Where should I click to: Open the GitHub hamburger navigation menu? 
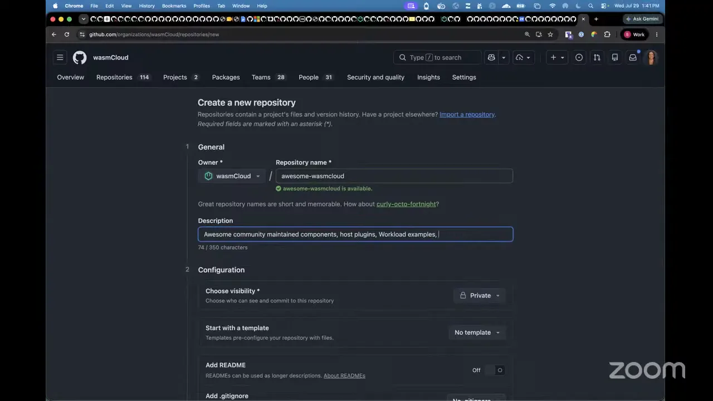click(x=60, y=57)
